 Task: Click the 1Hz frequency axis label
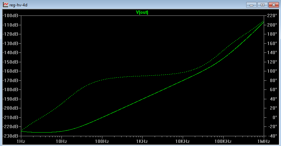tap(21, 142)
